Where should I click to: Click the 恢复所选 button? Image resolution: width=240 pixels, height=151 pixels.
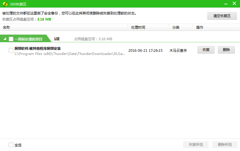(196, 145)
